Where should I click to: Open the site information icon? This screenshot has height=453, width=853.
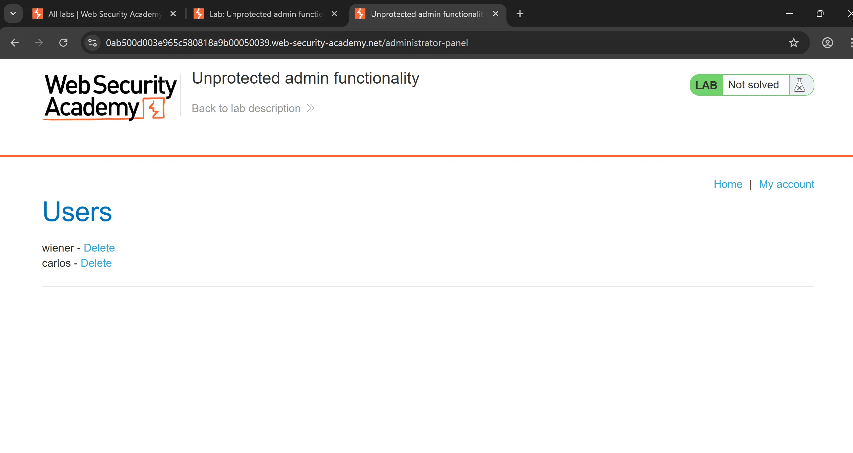coord(92,43)
